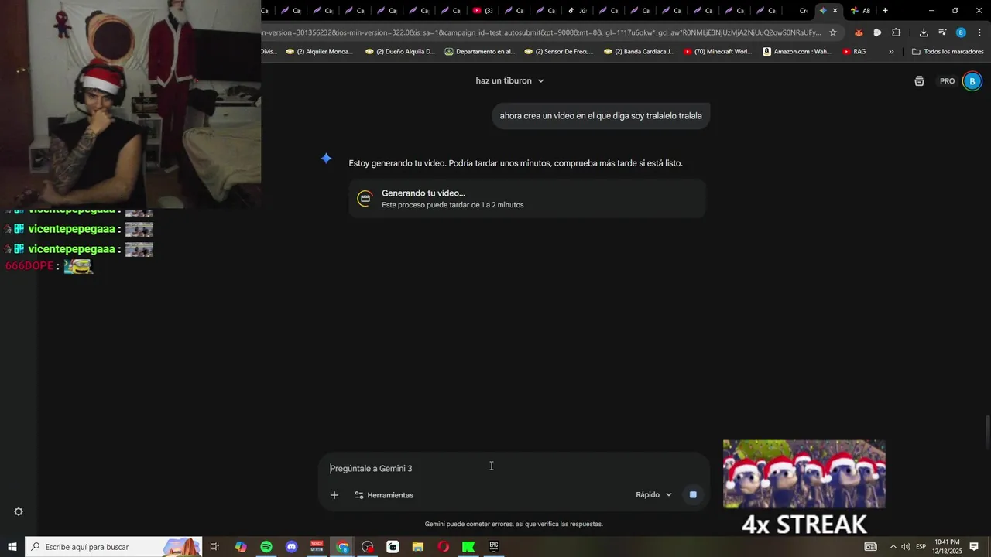Open the Google account avatar B
Image resolution: width=991 pixels, height=557 pixels.
[x=972, y=81]
